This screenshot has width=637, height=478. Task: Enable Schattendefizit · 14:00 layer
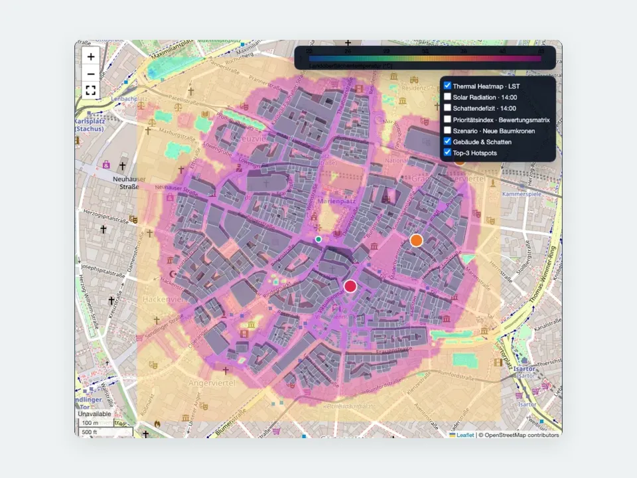point(447,108)
